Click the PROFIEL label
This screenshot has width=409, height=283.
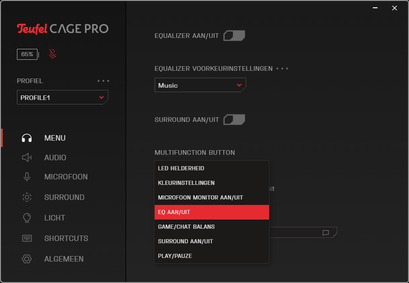click(30, 81)
